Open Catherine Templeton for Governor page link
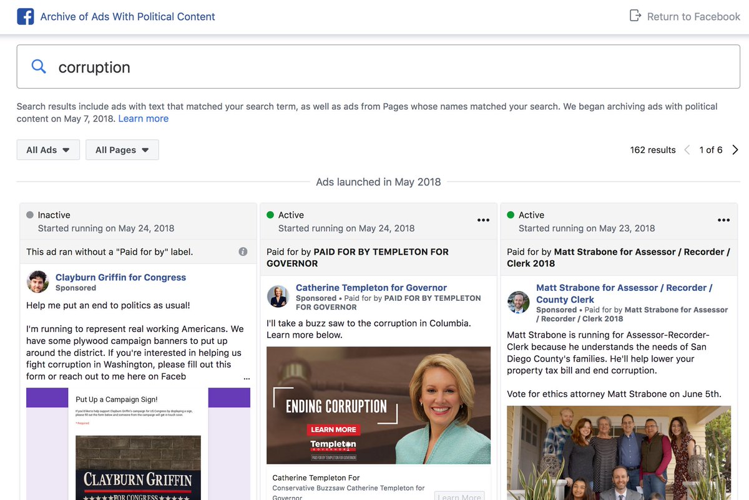Image resolution: width=749 pixels, height=500 pixels. pos(371,288)
